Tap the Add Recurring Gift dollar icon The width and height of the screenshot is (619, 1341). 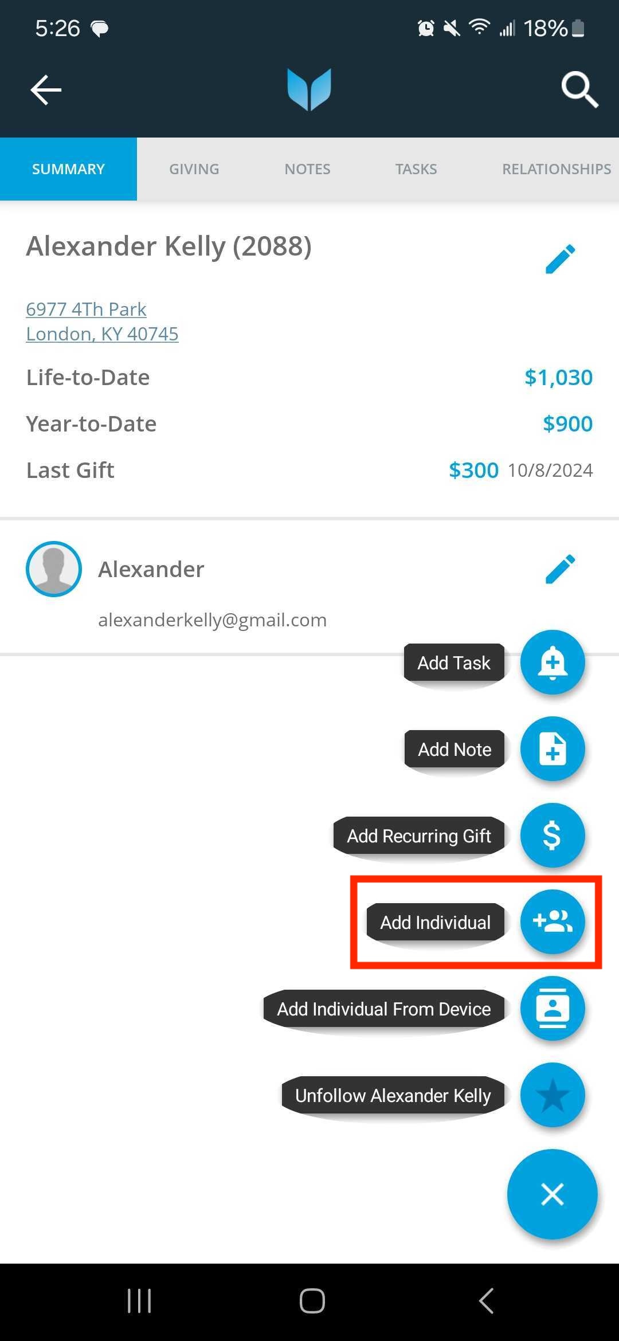(x=553, y=836)
